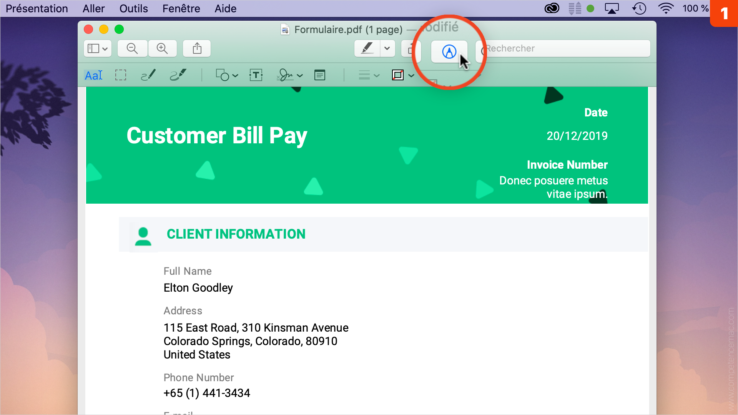Click the zoom out button
This screenshot has height=415, width=738.
pyautogui.click(x=132, y=48)
